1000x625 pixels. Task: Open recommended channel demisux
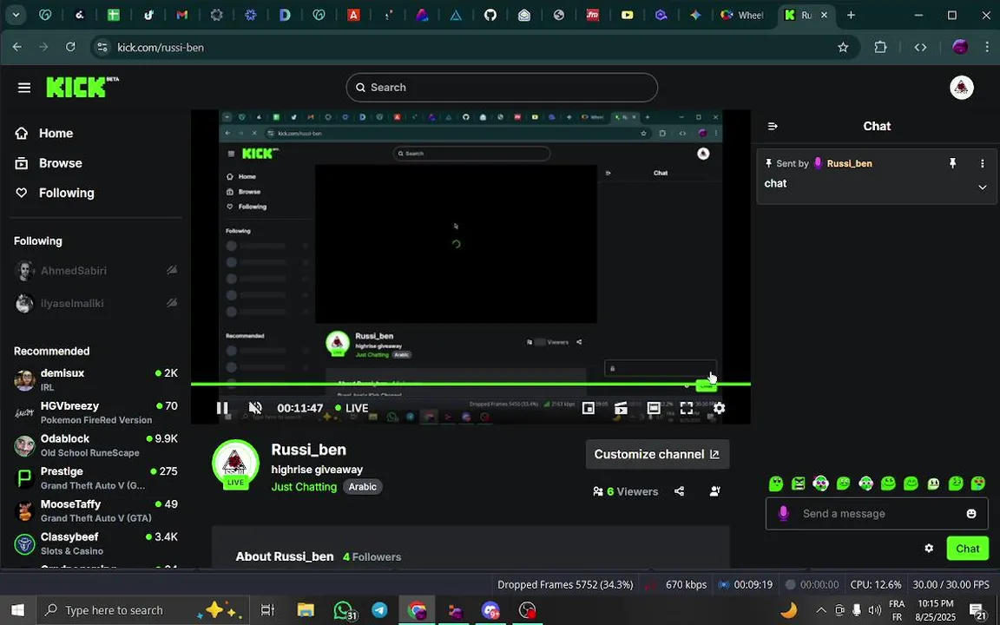pos(95,379)
